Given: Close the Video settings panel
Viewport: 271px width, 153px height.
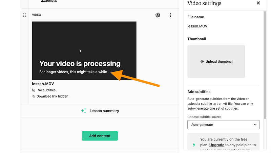Looking at the screenshot, I should (x=258, y=3).
